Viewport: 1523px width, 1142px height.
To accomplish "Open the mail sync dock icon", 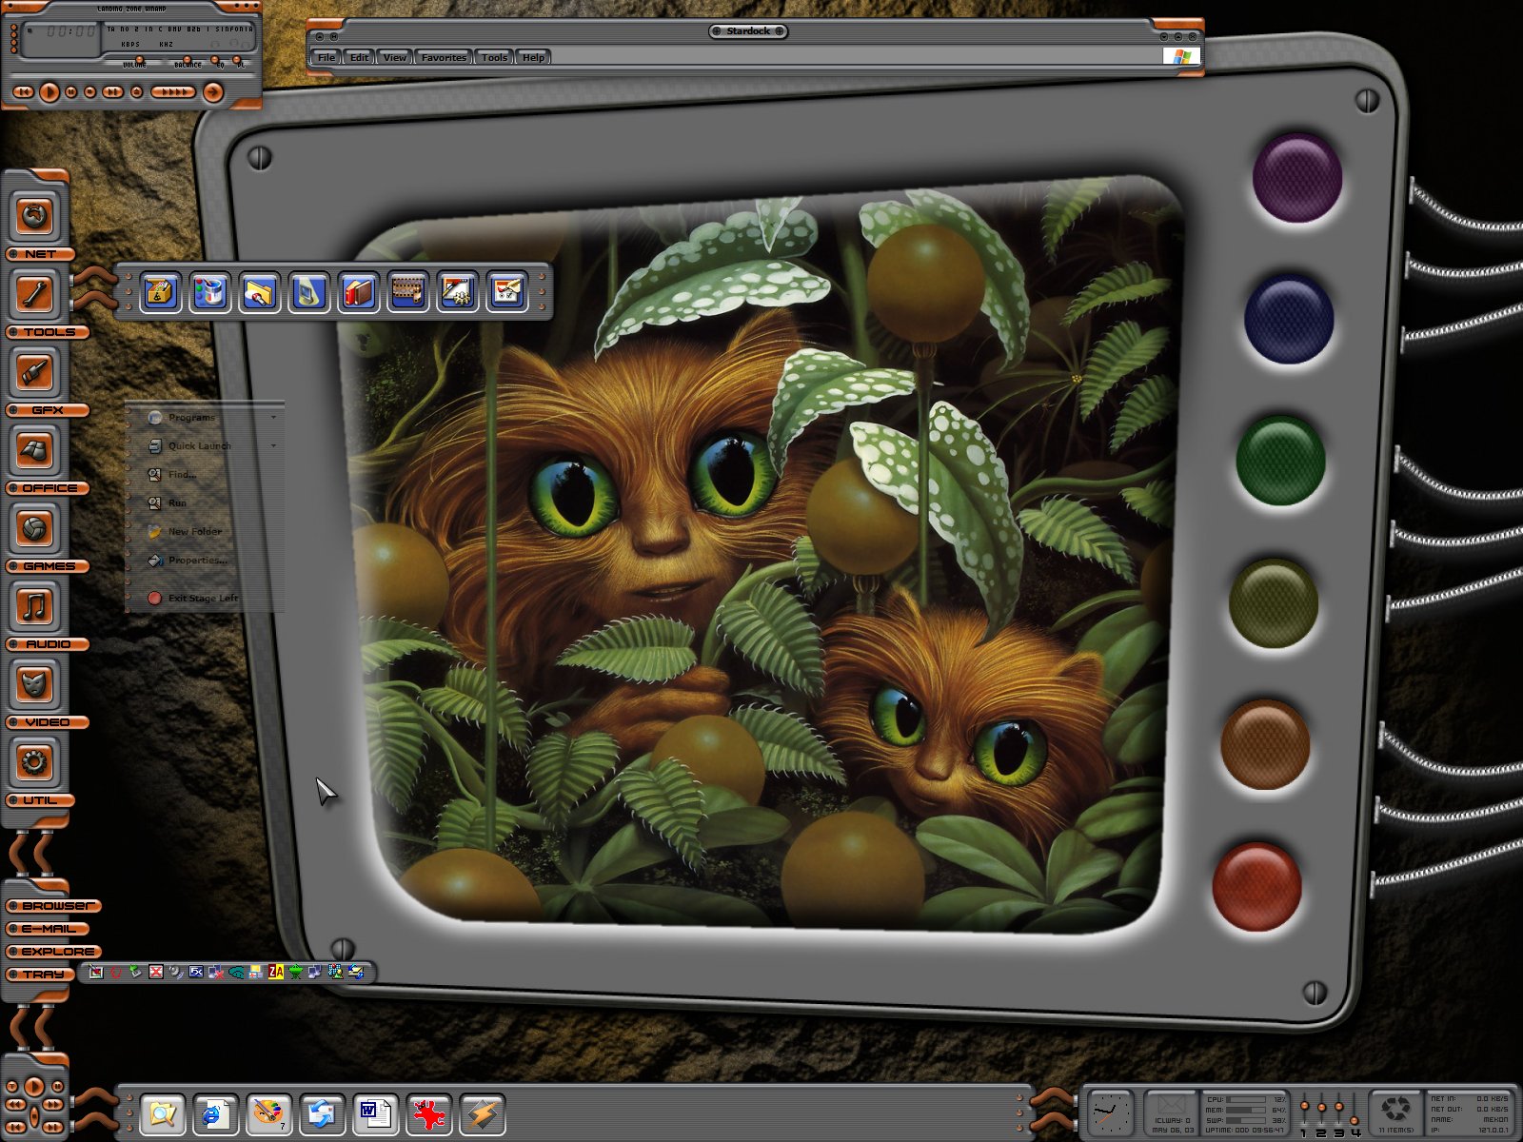I will coord(322,1113).
